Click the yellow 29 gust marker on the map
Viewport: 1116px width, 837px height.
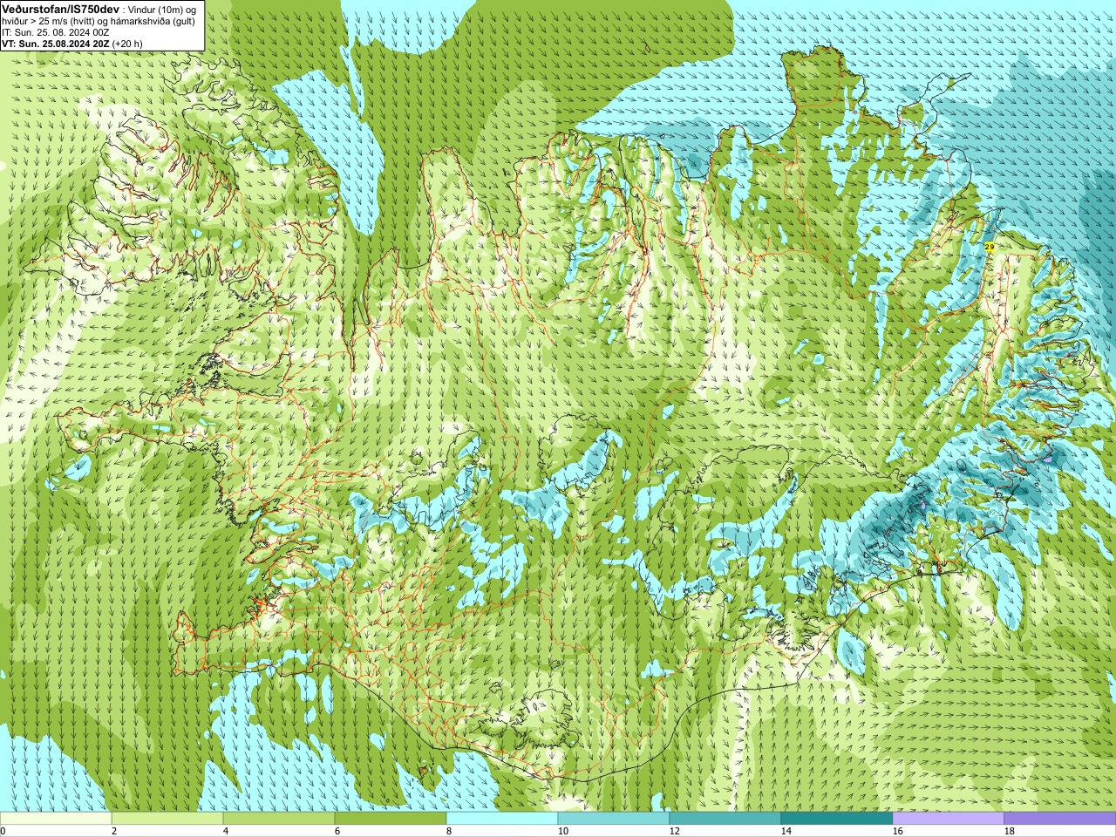pyautogui.click(x=990, y=248)
